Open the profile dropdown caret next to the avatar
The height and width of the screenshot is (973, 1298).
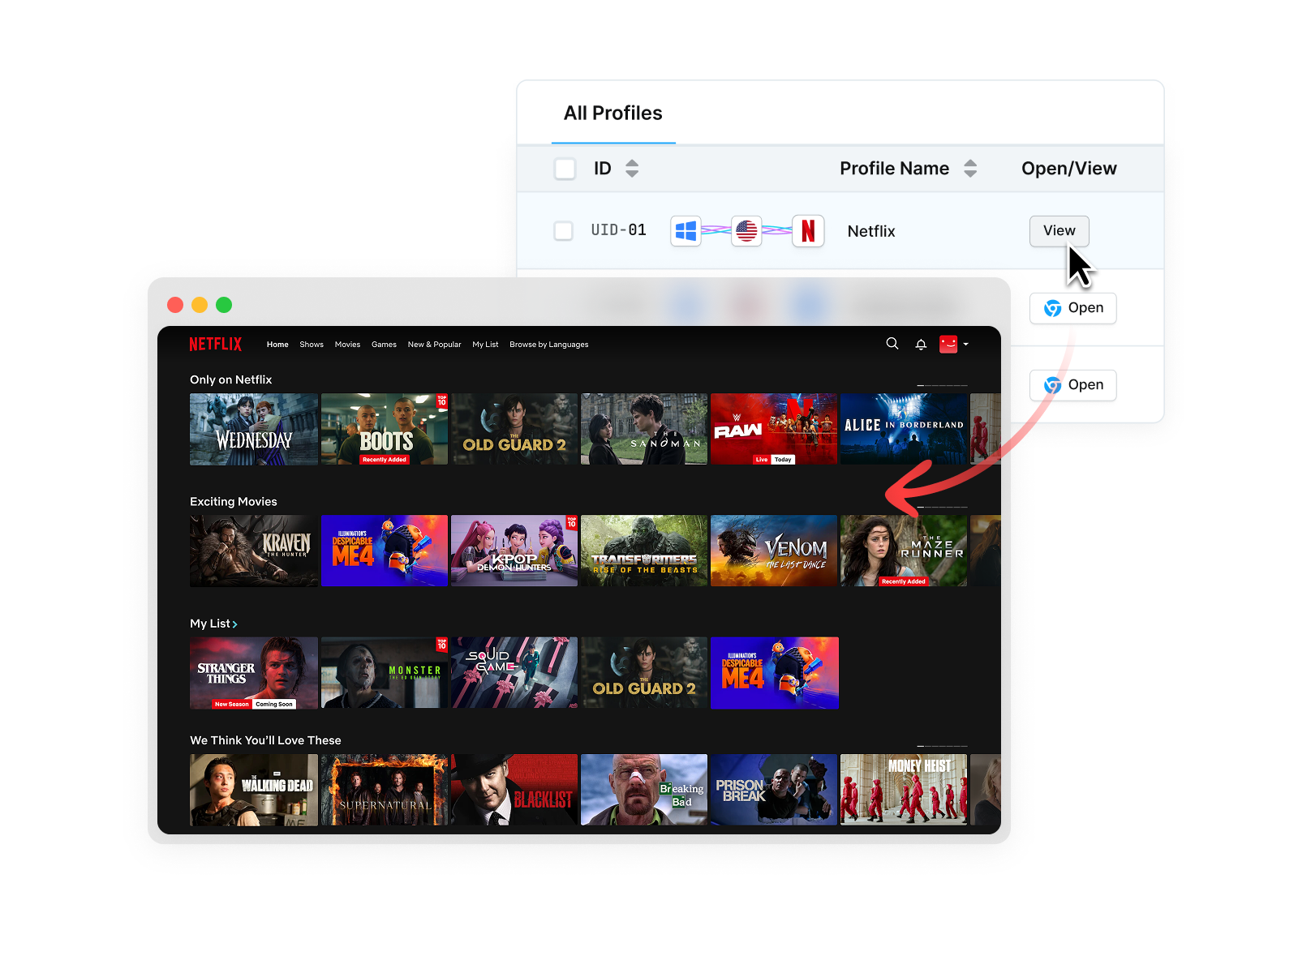965,344
